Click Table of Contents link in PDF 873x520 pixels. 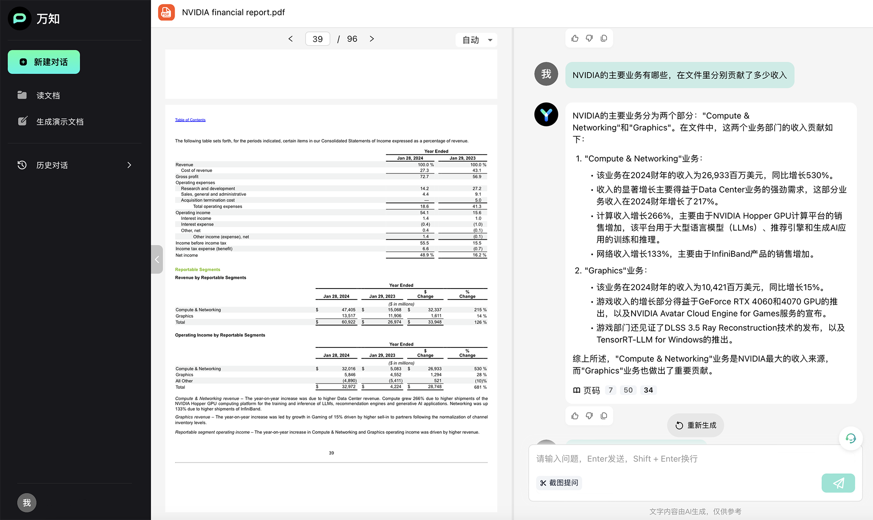pyautogui.click(x=190, y=120)
